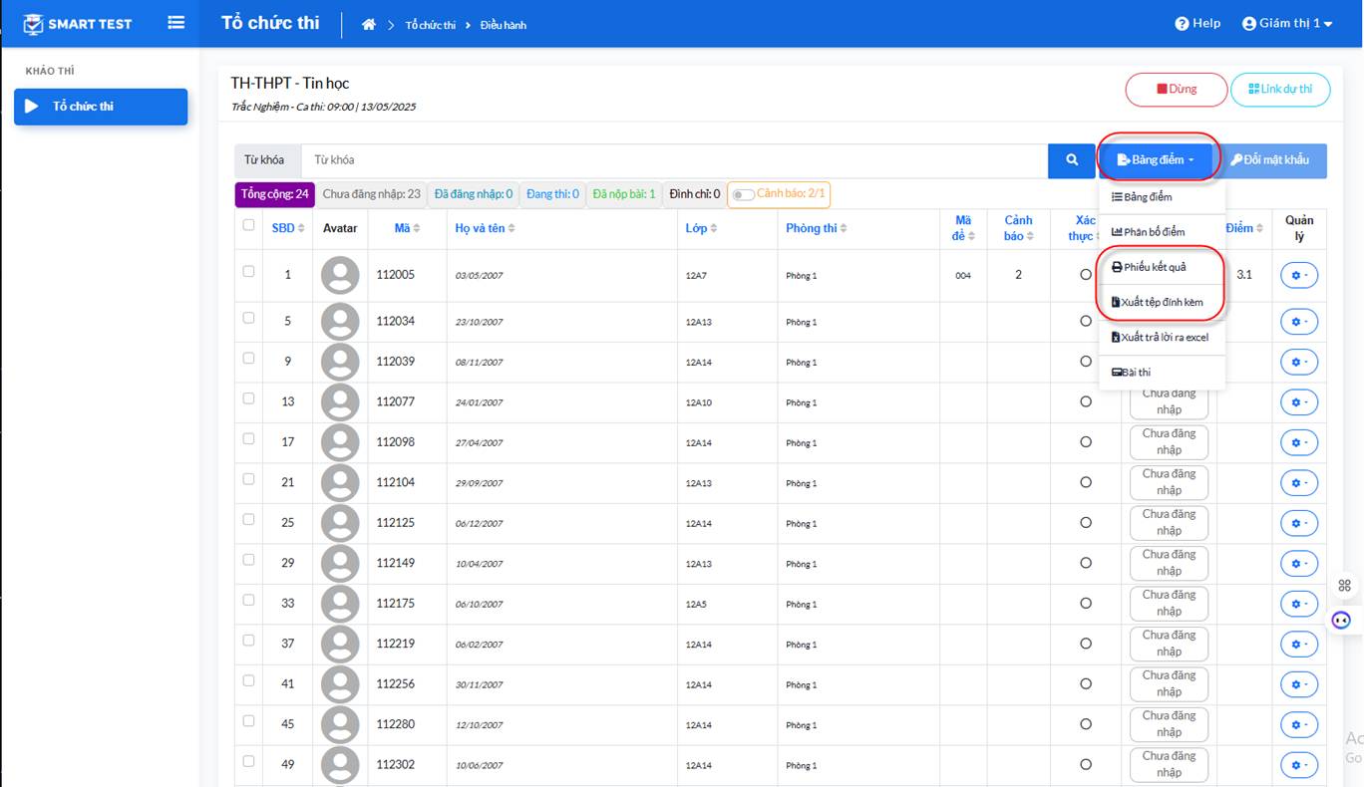Tick checkbox for student SBD 9
The height and width of the screenshot is (787, 1364).
[x=248, y=359]
